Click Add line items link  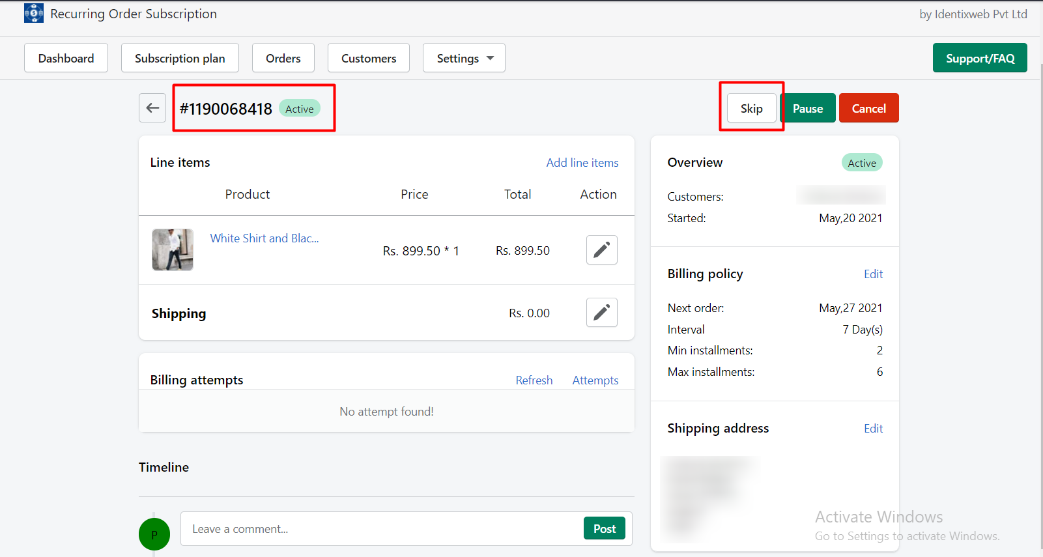point(582,163)
